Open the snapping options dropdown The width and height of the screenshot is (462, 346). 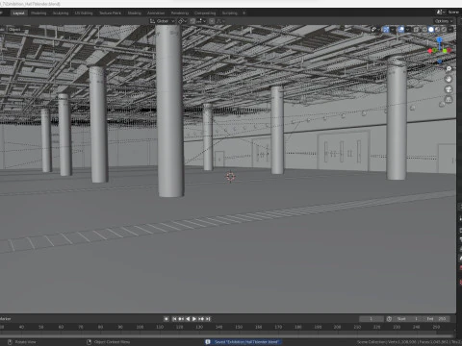201,21
